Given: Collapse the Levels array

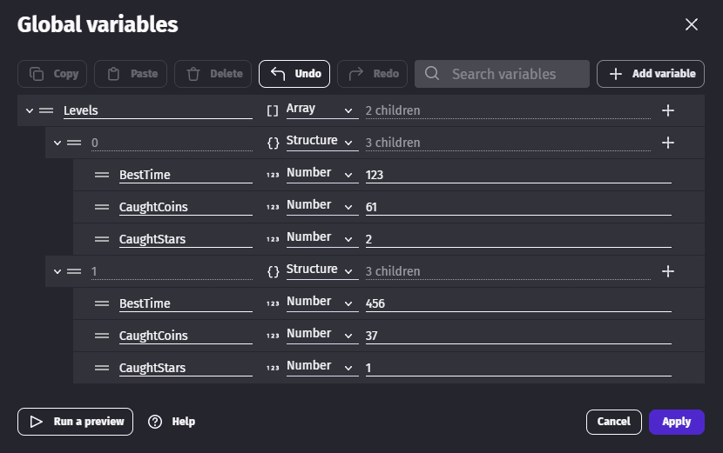Looking at the screenshot, I should (x=30, y=110).
